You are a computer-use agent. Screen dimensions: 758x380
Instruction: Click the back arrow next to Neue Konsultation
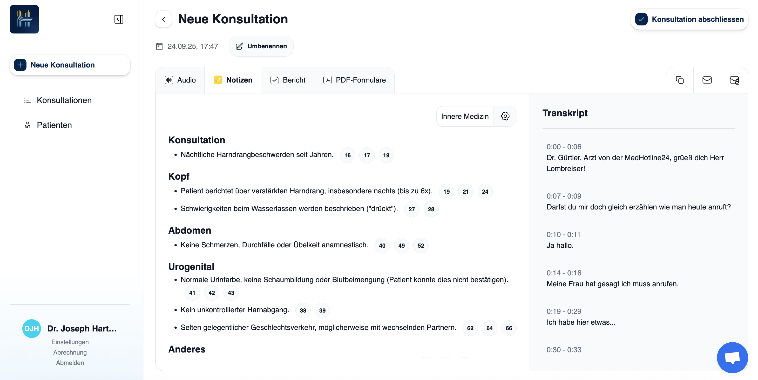(x=164, y=19)
